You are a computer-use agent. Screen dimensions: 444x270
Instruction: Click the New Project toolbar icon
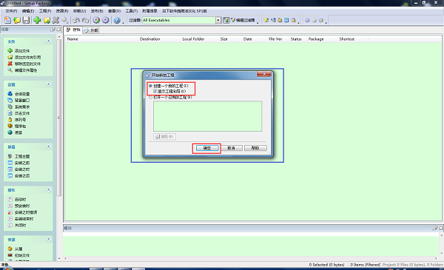click(7, 20)
